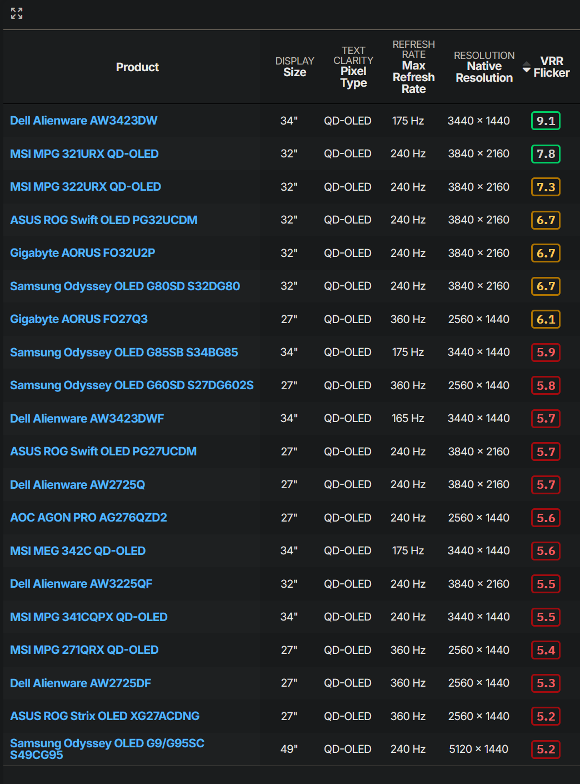This screenshot has width=580, height=784.
Task: Sort by Native Resolution header
Action: pyautogui.click(x=484, y=67)
